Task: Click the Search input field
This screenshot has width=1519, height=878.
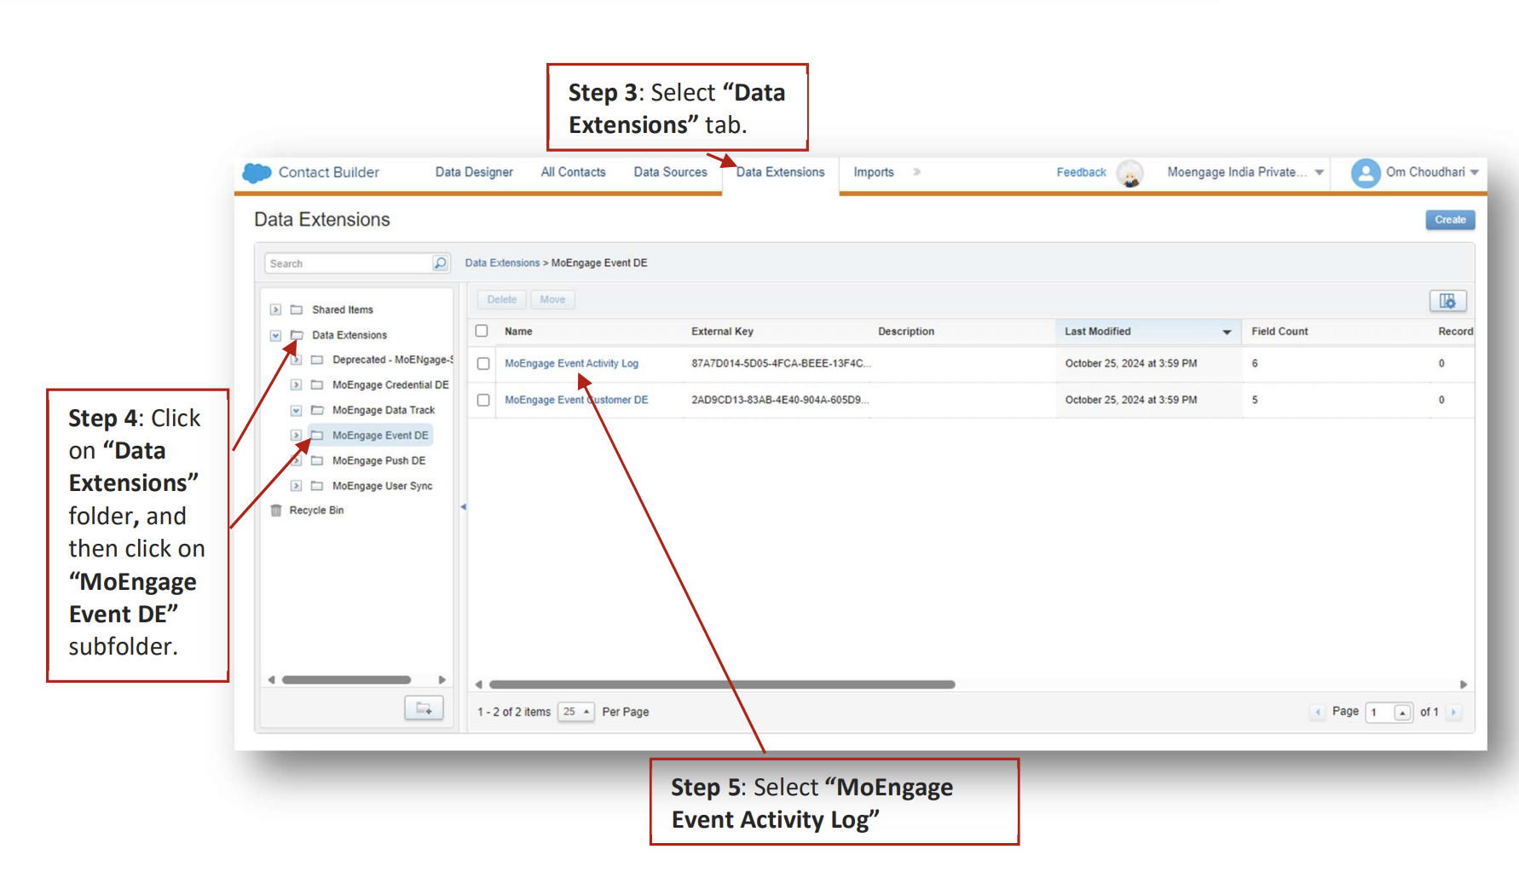Action: coord(349,263)
